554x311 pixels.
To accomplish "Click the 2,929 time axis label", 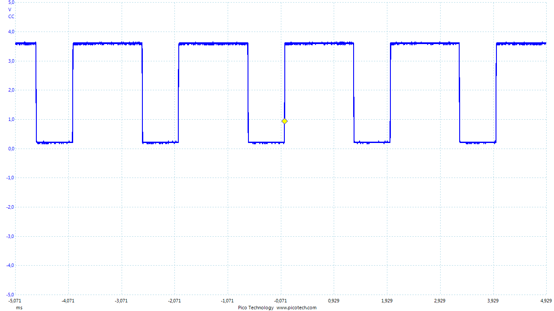I will tap(440, 301).
